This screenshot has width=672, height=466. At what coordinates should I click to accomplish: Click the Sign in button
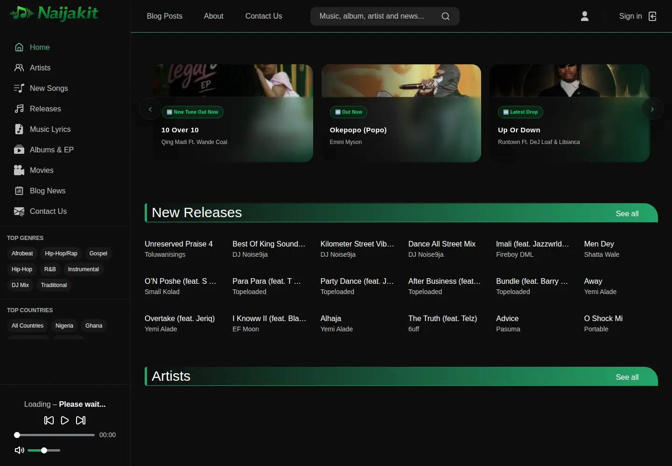637,16
